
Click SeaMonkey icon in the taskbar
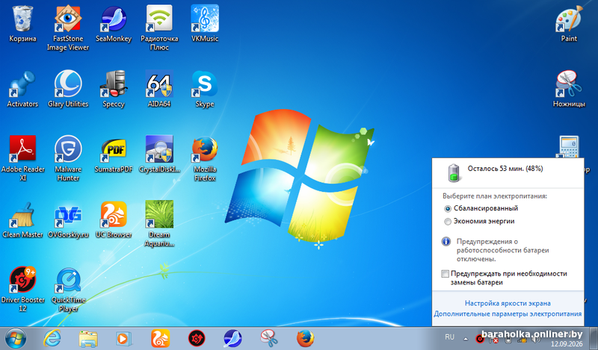[x=232, y=339]
